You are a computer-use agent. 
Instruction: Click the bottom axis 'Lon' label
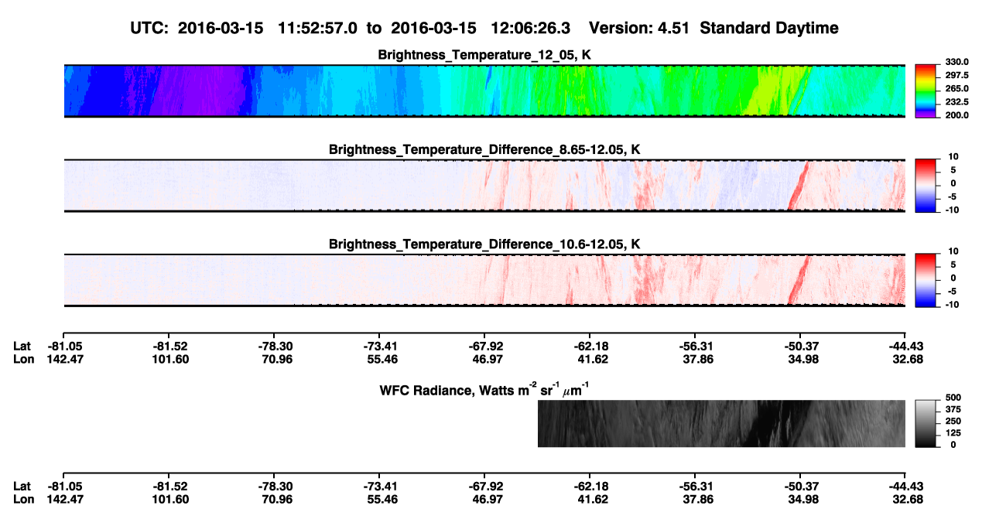pos(23,499)
